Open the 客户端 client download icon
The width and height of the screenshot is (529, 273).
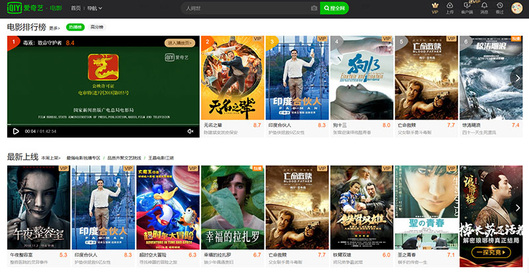(468, 8)
